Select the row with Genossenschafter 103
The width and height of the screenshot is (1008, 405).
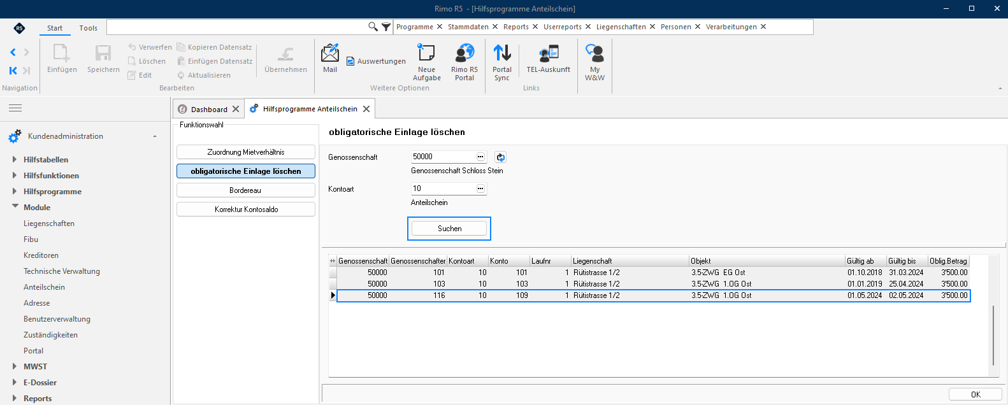coord(652,284)
